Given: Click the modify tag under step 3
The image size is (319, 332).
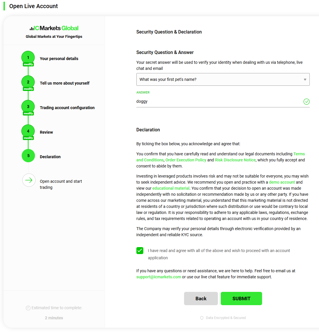Looking at the screenshot, I should tap(28, 113).
